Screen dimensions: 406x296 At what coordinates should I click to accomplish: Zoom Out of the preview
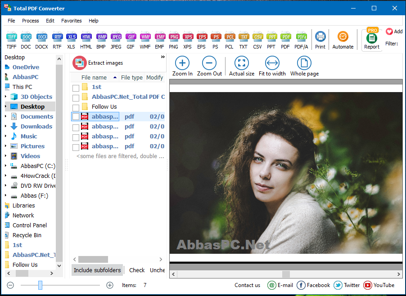pos(209,66)
